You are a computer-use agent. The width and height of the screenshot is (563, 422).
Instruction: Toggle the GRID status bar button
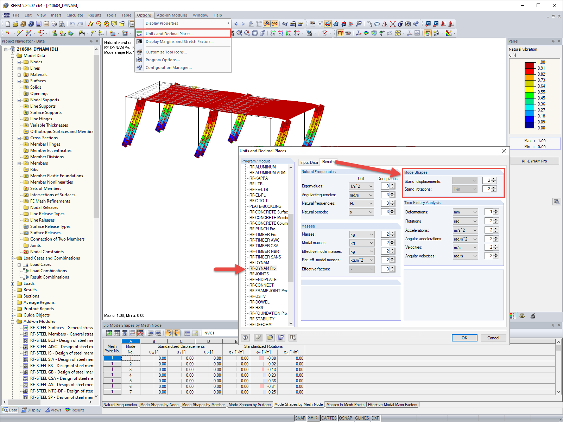point(312,418)
